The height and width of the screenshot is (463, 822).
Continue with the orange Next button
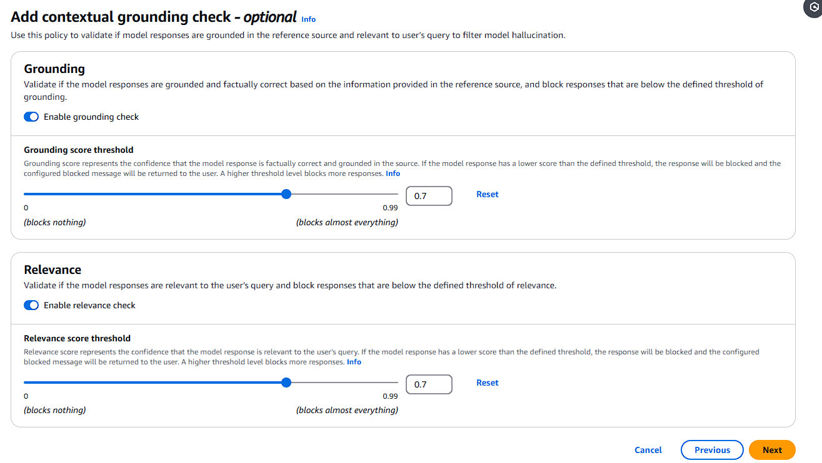tap(772, 450)
